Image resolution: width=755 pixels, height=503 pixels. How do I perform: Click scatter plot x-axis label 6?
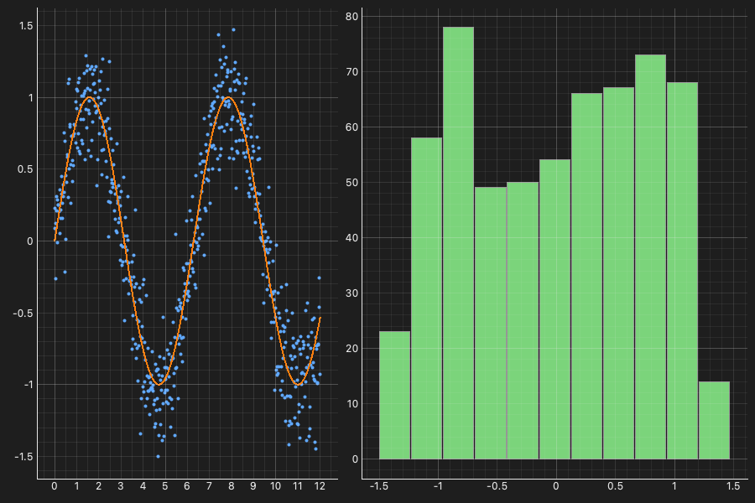187,486
